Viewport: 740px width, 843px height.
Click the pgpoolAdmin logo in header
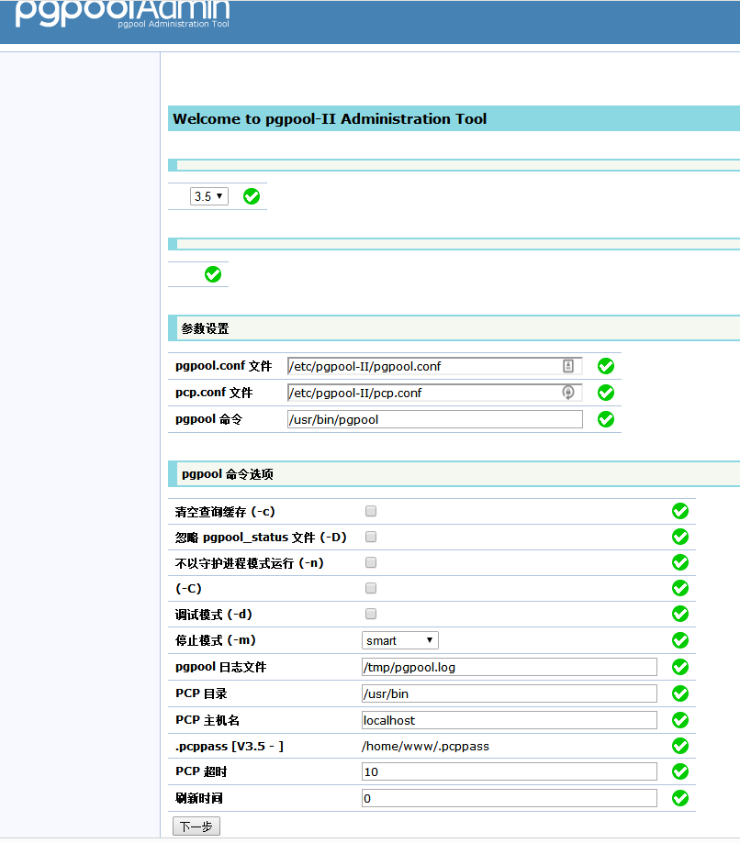coord(123,14)
